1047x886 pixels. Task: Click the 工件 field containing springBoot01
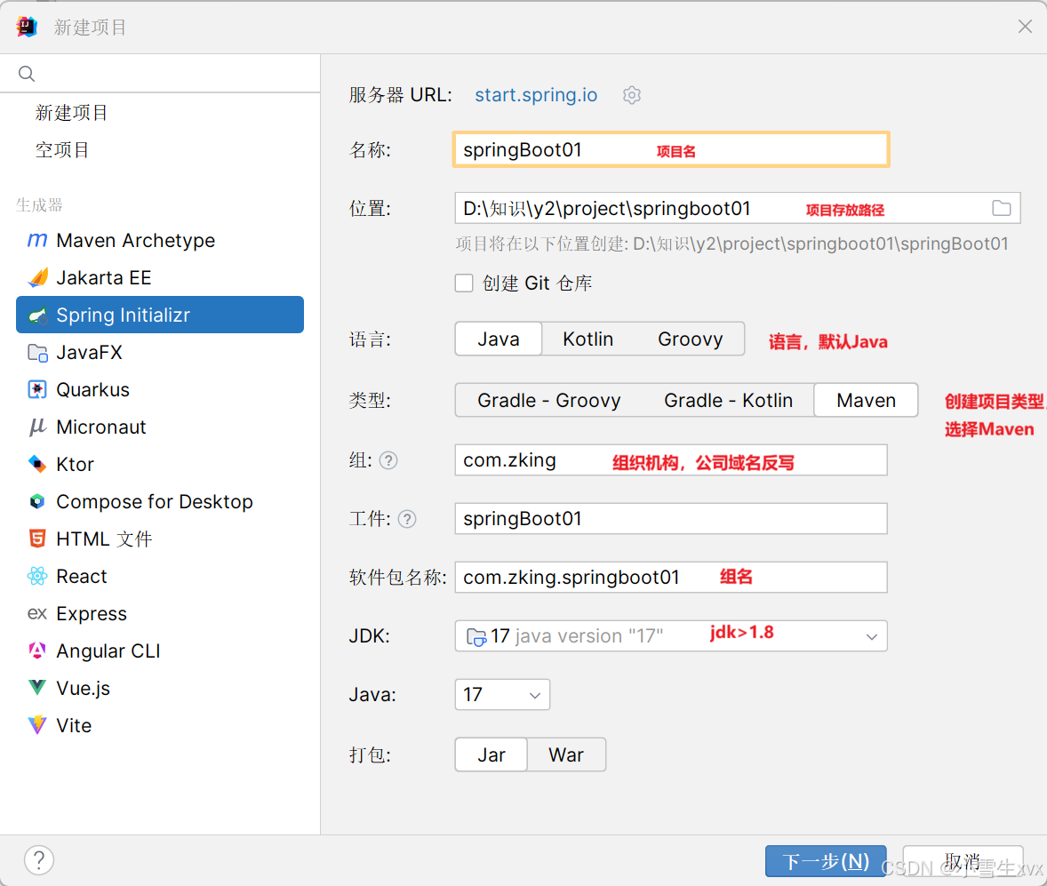click(x=671, y=519)
